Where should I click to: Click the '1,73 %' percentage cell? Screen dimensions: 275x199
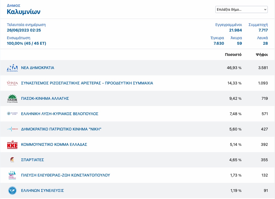236,175
